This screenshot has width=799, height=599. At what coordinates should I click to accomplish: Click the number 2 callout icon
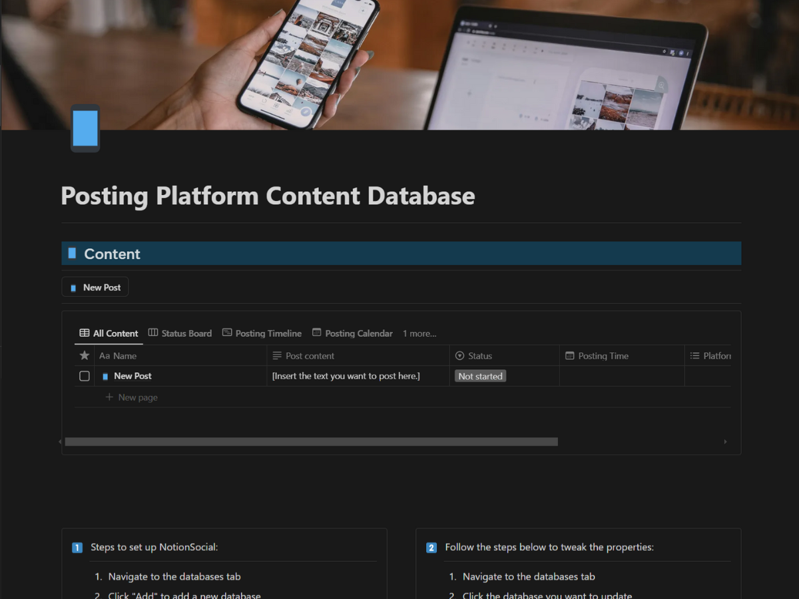pos(431,548)
